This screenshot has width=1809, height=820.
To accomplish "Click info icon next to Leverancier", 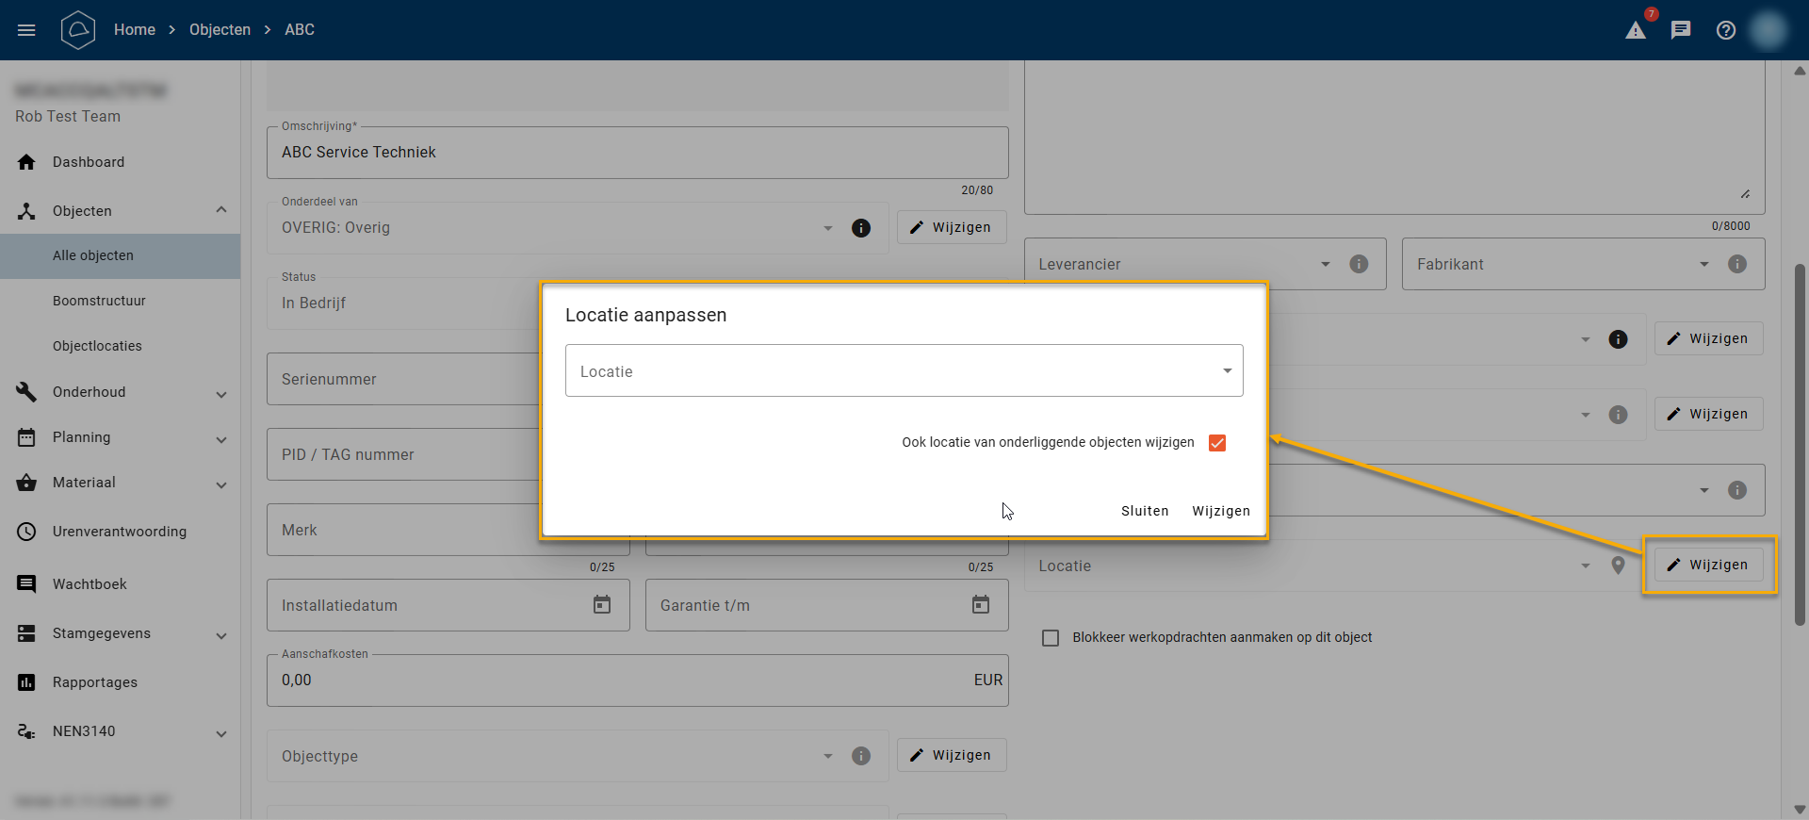I will tap(1359, 264).
